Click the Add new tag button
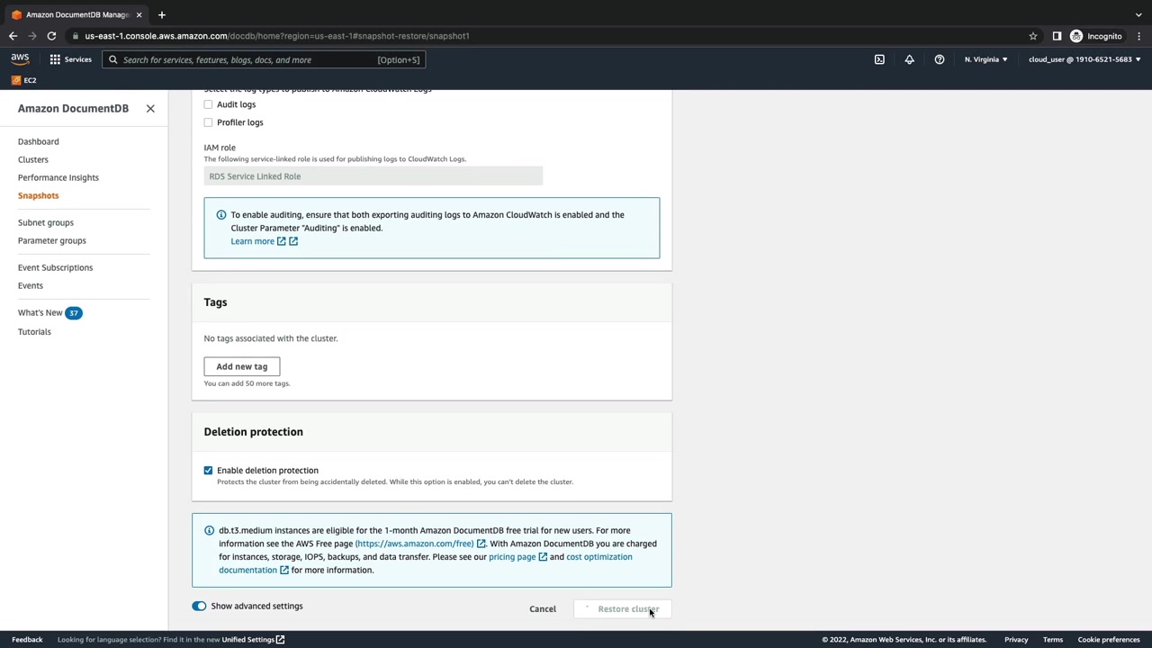The height and width of the screenshot is (648, 1152). pyautogui.click(x=241, y=366)
